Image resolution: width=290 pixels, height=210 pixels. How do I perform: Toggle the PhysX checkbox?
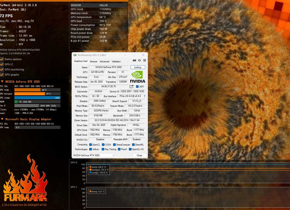119,149
